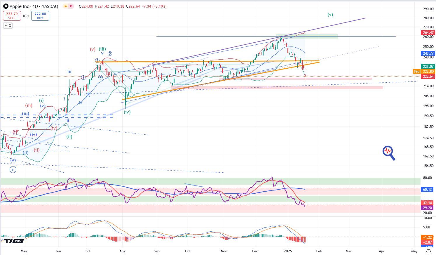Click the Apple logo symbol icon
Image resolution: width=436 pixels, height=255 pixels.
coord(6,6)
